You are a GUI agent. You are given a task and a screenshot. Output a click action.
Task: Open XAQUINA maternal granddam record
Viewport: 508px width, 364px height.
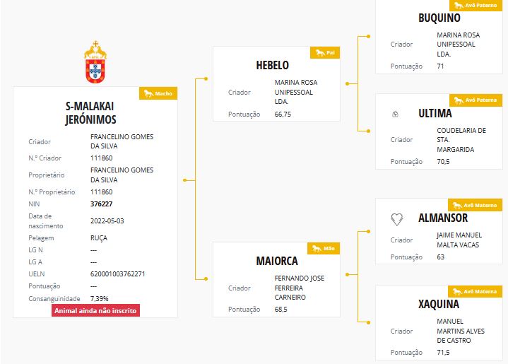click(439, 304)
